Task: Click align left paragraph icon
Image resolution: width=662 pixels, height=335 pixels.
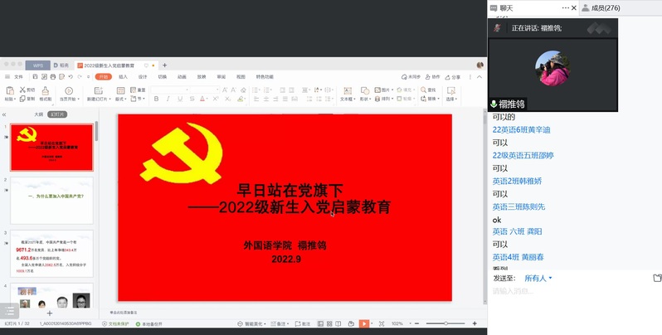Action: click(x=256, y=99)
